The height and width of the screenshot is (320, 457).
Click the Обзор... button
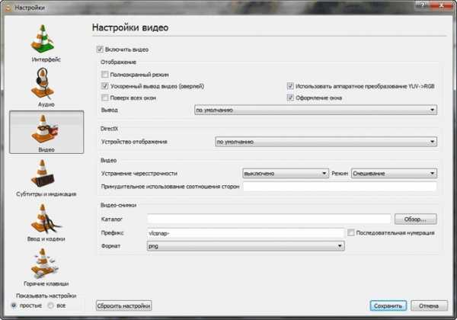(x=415, y=219)
